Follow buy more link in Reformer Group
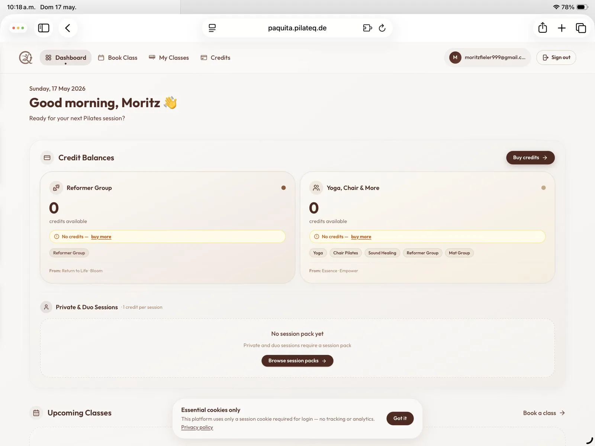595x446 pixels. click(x=101, y=237)
